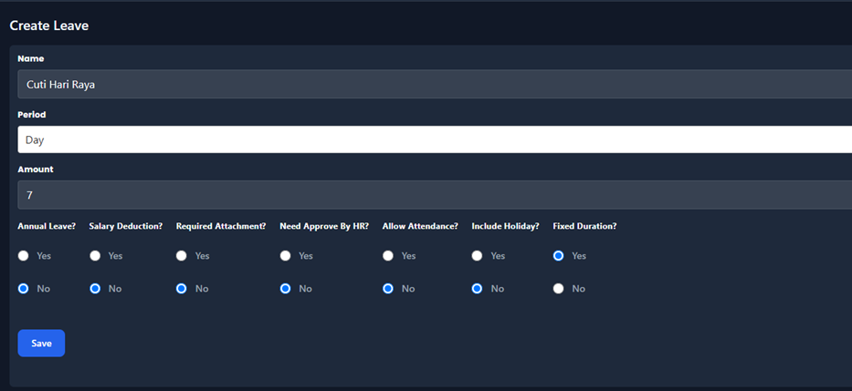Select Yes for Annual Leave
This screenshot has height=391, width=852.
click(24, 255)
